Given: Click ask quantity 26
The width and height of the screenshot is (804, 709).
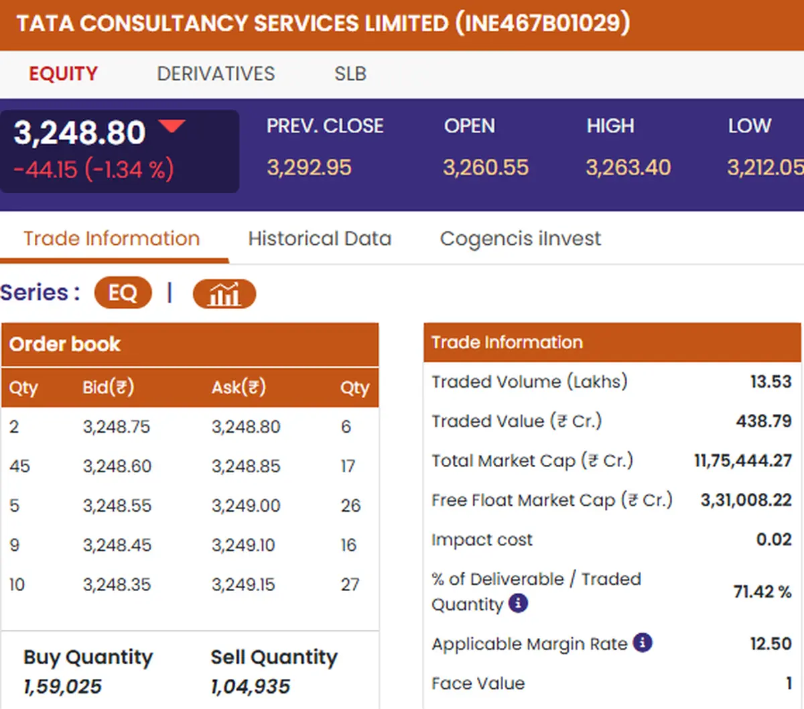Looking at the screenshot, I should 350,506.
